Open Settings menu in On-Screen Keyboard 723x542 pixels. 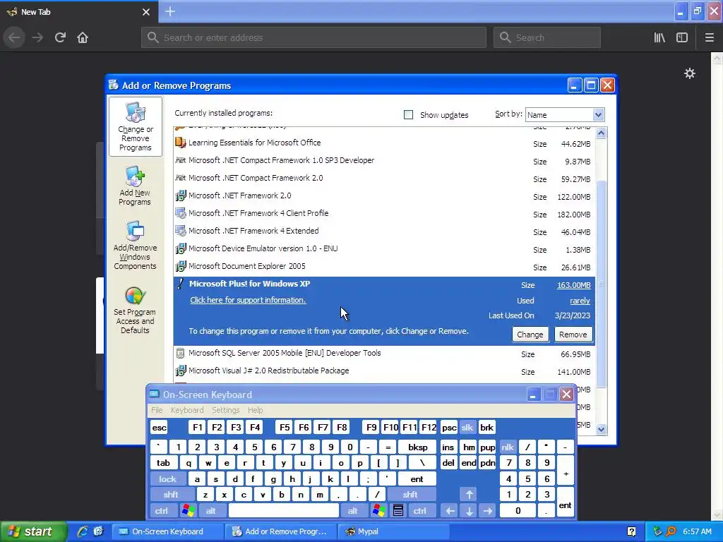(225, 410)
